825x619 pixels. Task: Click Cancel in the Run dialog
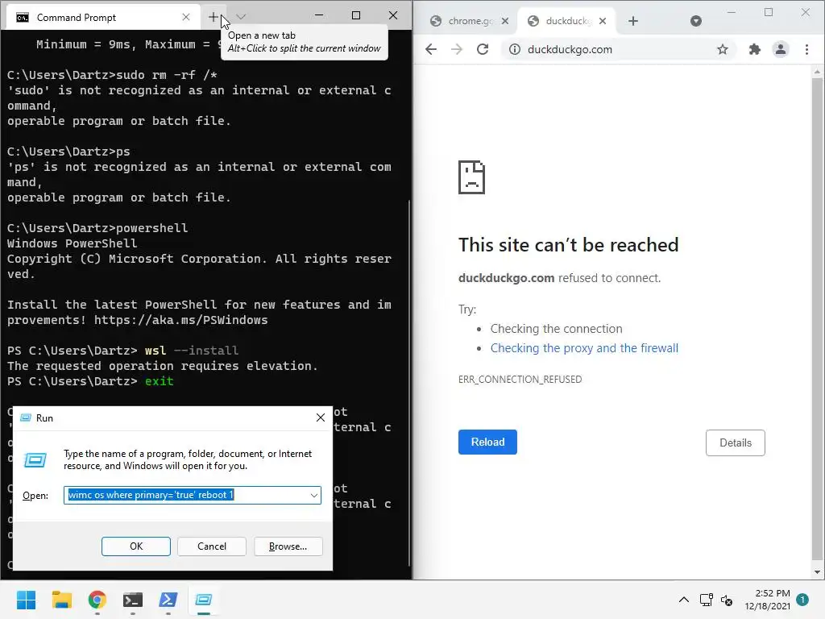tap(212, 546)
